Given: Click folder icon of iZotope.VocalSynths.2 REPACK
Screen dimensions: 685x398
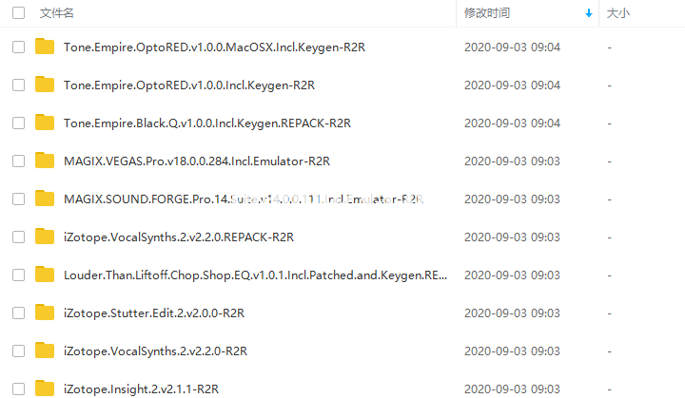Looking at the screenshot, I should click(45, 237).
